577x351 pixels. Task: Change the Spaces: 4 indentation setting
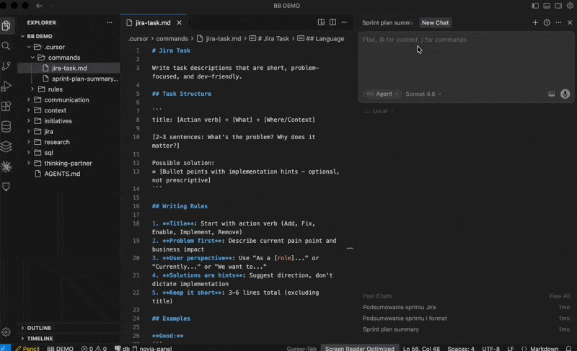pyautogui.click(x=461, y=348)
